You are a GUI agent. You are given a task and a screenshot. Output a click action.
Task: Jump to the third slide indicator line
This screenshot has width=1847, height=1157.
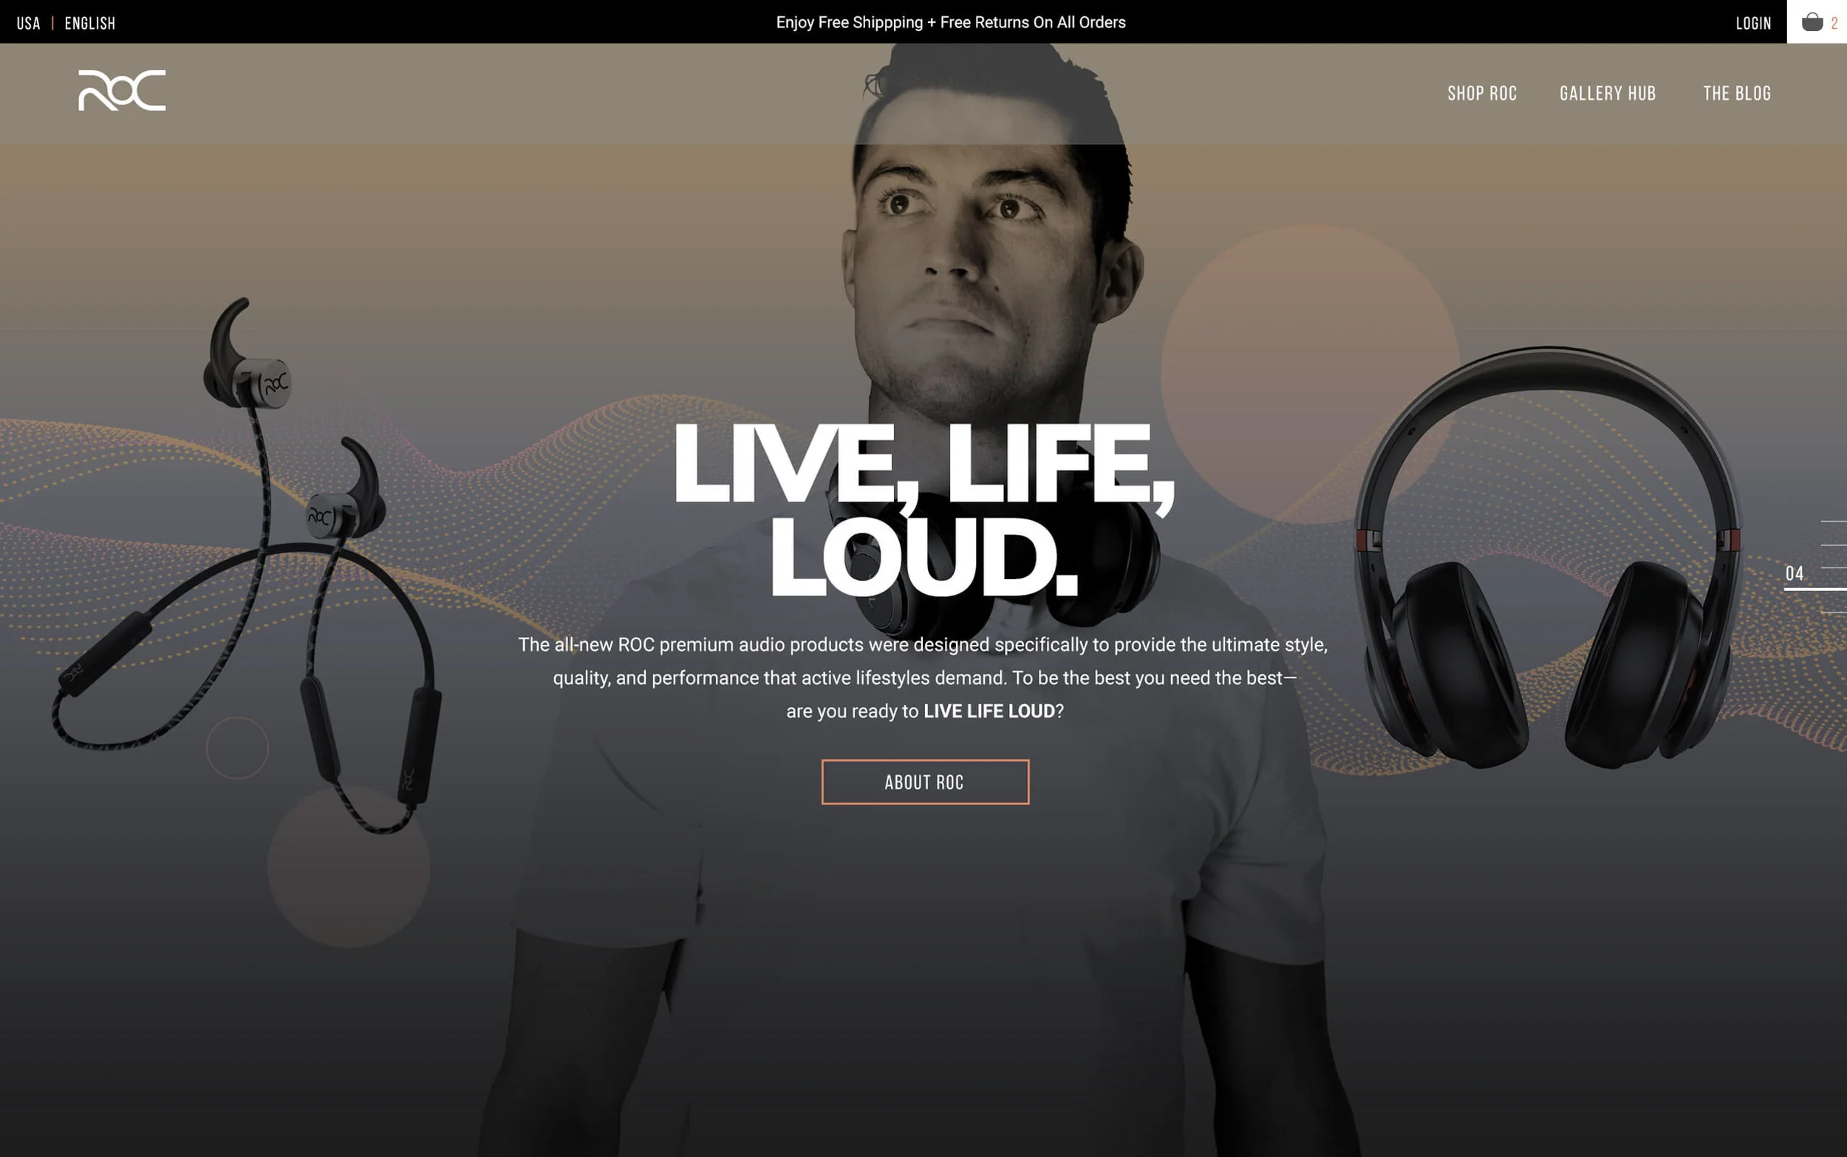(1833, 567)
